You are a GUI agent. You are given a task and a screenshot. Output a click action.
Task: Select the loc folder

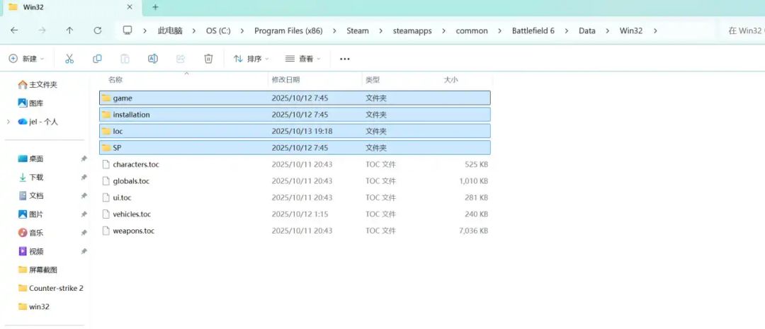(295, 131)
